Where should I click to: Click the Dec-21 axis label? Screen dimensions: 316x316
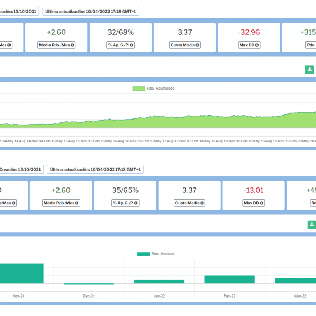(x=88, y=296)
